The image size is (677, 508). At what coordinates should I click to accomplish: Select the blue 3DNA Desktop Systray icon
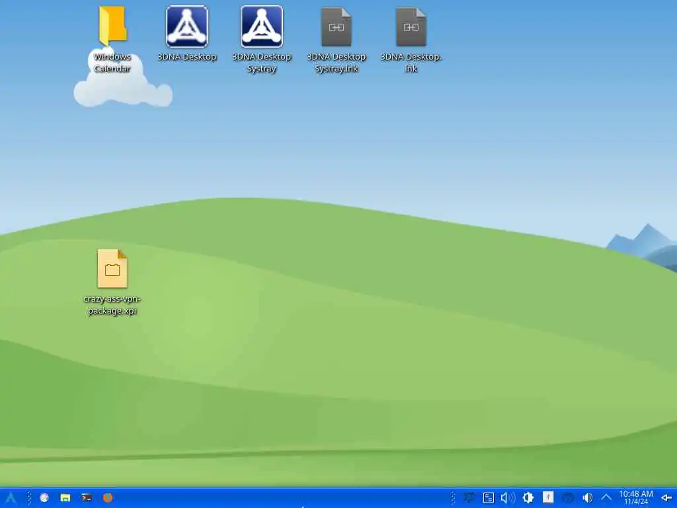click(262, 39)
